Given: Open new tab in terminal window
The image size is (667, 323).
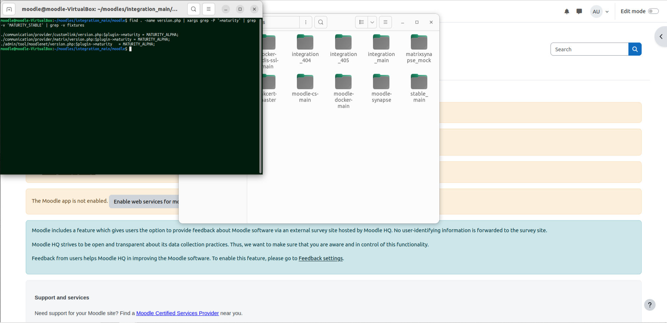Looking at the screenshot, I should pyautogui.click(x=9, y=9).
